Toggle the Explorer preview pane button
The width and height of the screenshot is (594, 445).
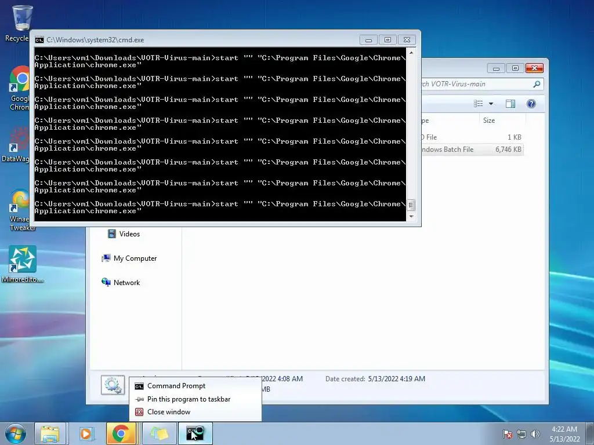pyautogui.click(x=510, y=104)
